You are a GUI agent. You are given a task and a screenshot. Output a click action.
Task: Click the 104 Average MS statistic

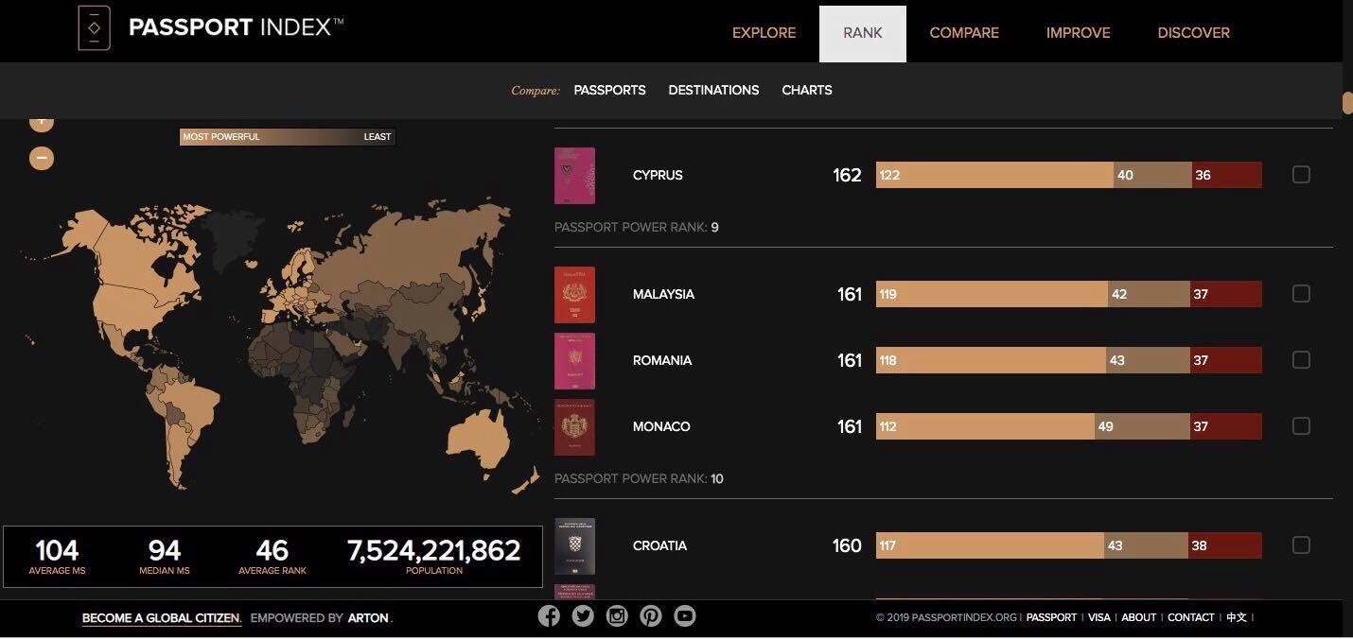pos(57,556)
